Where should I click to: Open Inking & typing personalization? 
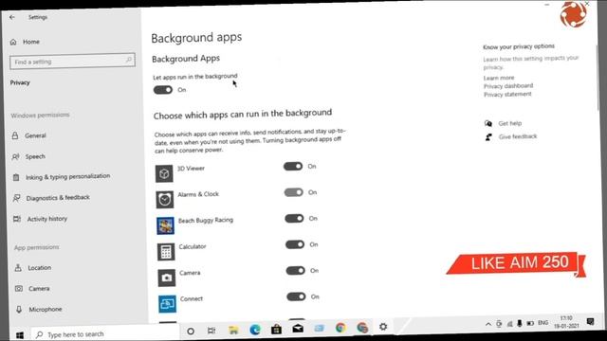click(x=67, y=177)
